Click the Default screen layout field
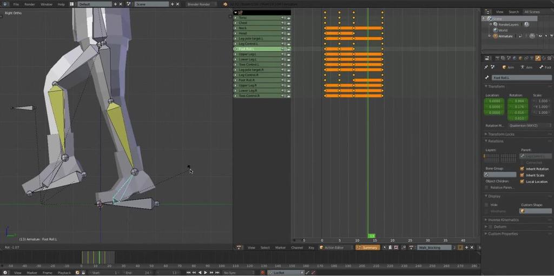The width and height of the screenshot is (554, 276). [x=95, y=4]
